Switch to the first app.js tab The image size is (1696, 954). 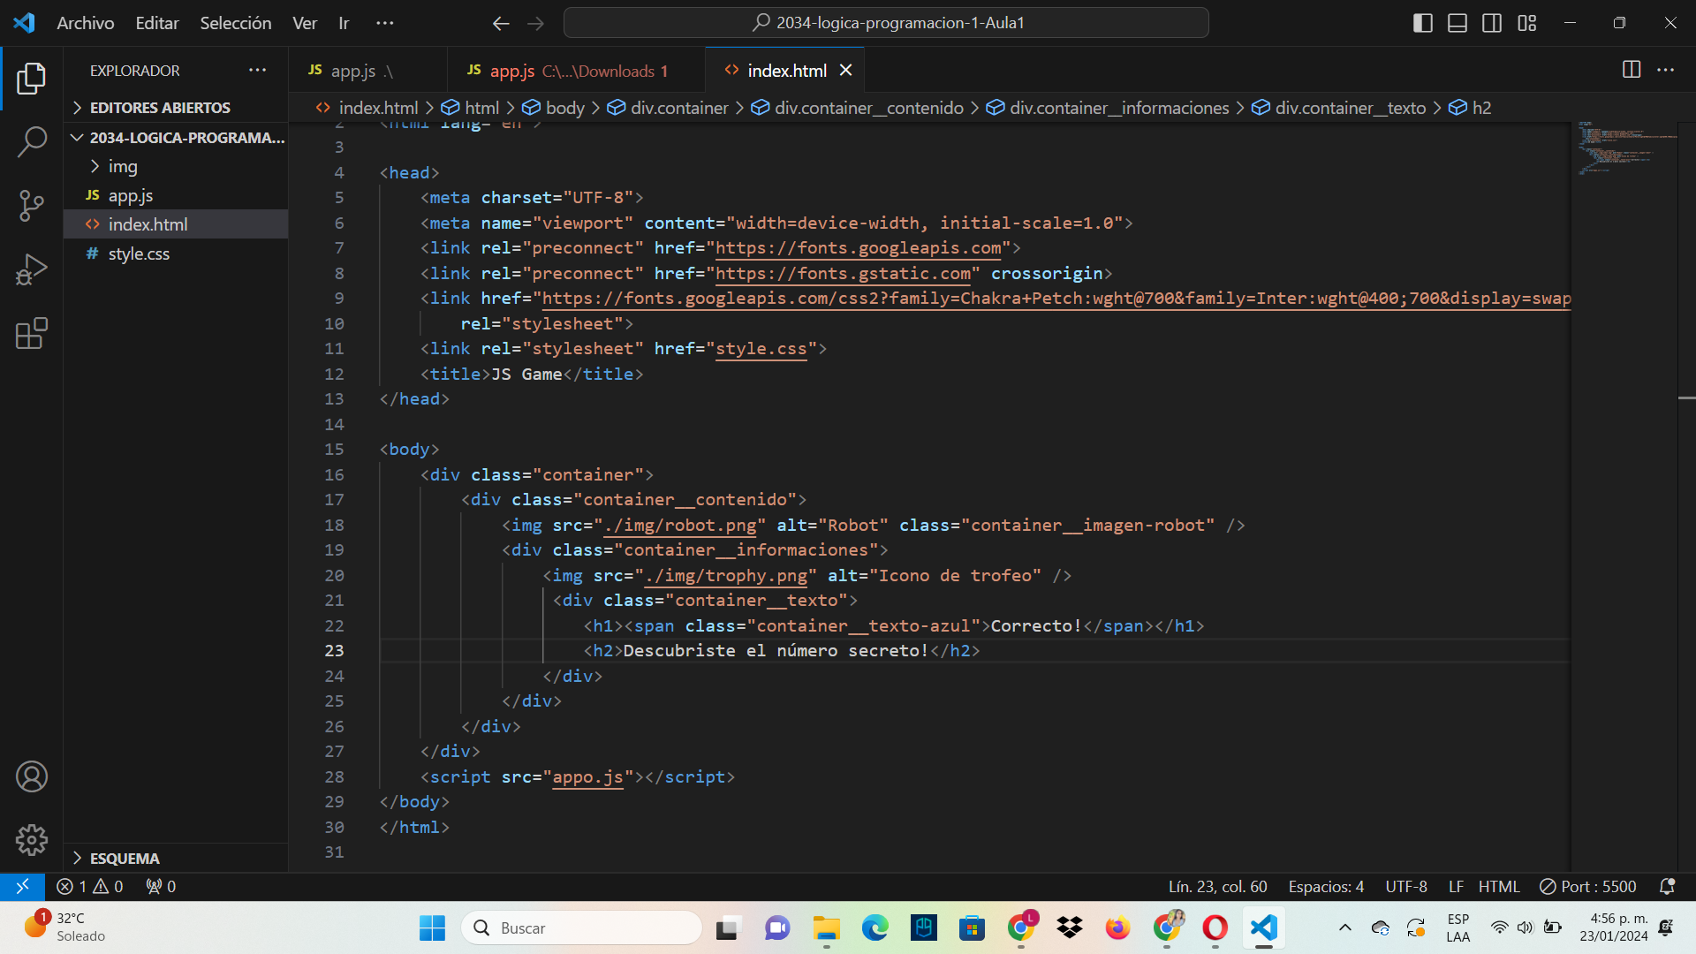(x=367, y=70)
